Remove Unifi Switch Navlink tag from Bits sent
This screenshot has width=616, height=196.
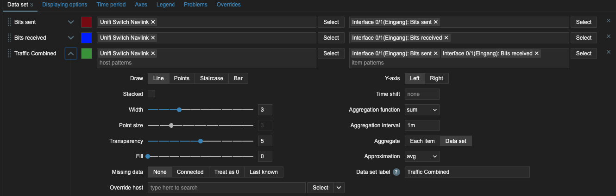(x=153, y=22)
